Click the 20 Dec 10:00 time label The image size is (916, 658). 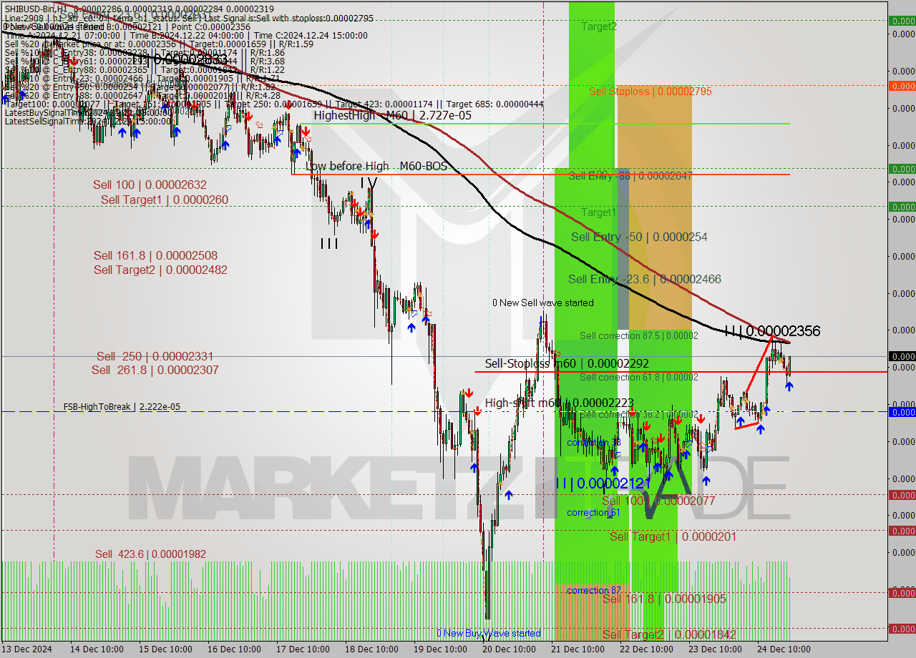pos(509,649)
